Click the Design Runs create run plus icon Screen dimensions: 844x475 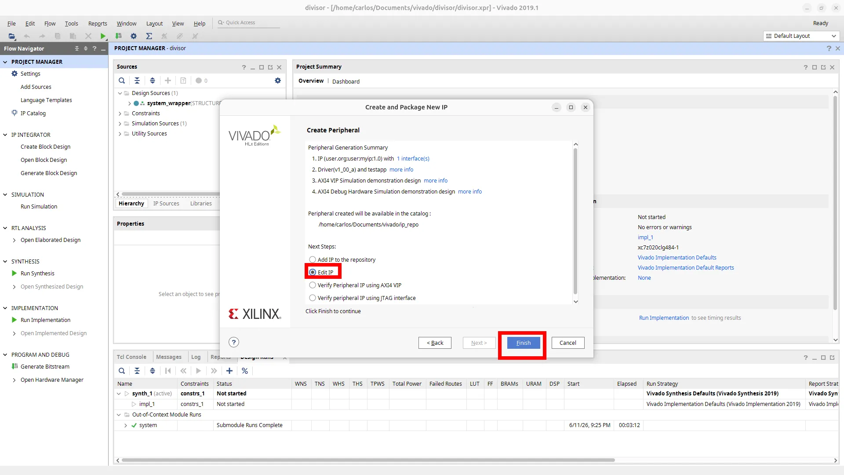coord(229,371)
